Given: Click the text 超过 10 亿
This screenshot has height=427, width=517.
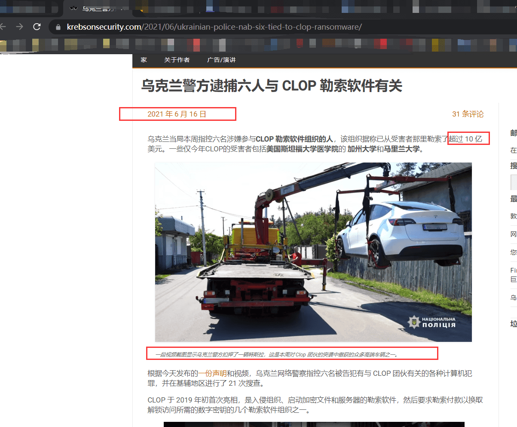Looking at the screenshot, I should pos(465,139).
